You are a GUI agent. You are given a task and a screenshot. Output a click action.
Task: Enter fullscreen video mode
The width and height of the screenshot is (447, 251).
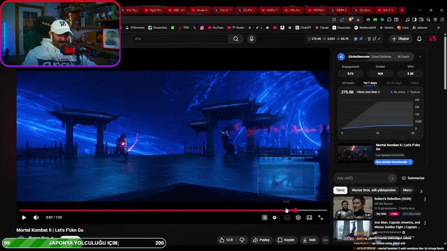[x=321, y=218]
